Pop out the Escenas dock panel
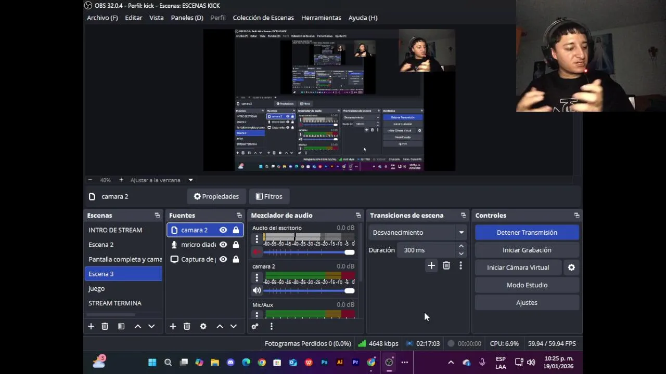This screenshot has height=374, width=666. tap(157, 215)
